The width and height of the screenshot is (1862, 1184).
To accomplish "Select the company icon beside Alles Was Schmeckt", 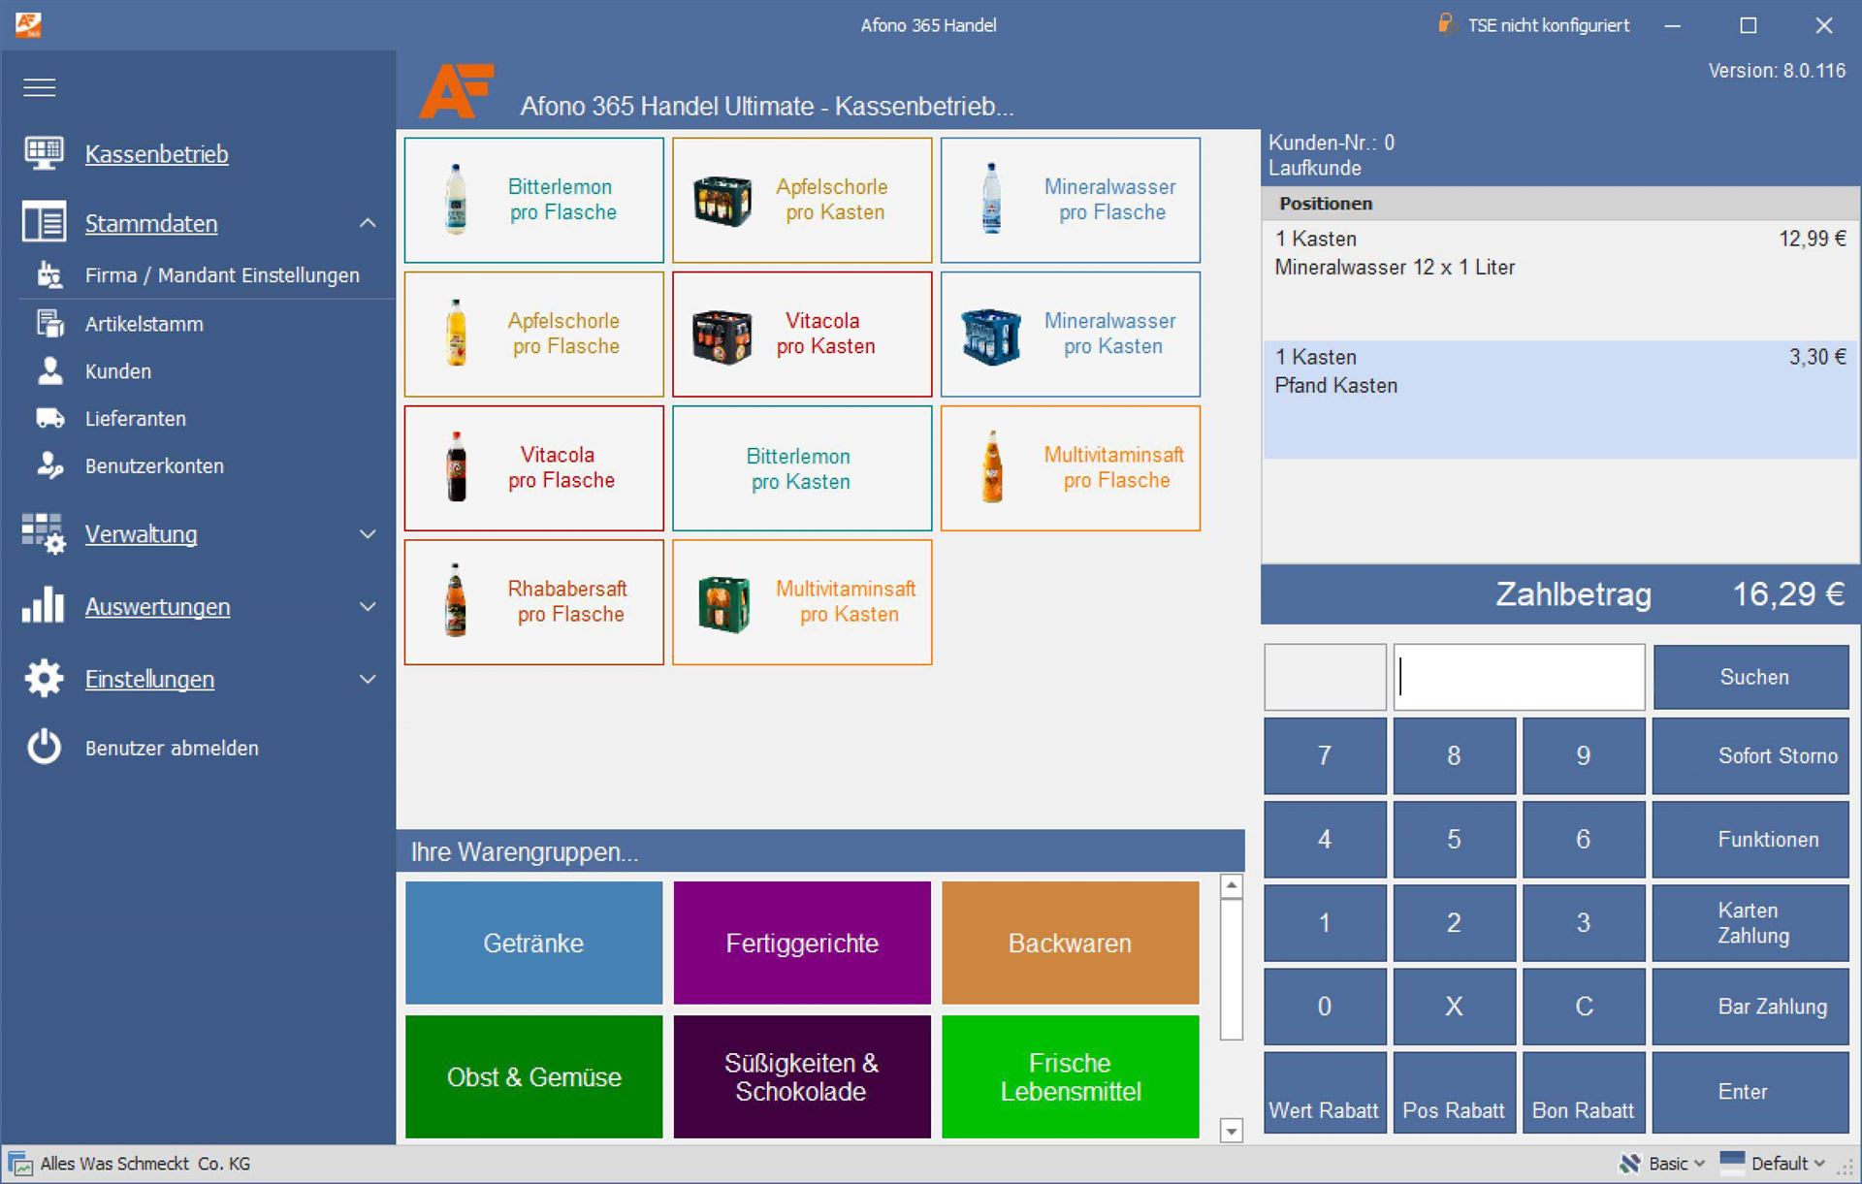I will point(20,1164).
